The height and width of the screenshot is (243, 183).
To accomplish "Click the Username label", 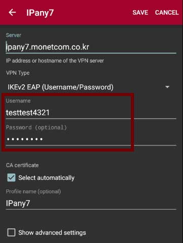I will 18,101.
